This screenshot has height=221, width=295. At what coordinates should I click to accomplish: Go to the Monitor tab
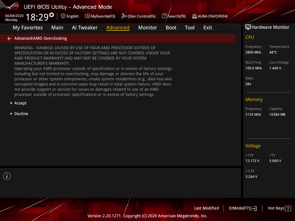coord(147,28)
